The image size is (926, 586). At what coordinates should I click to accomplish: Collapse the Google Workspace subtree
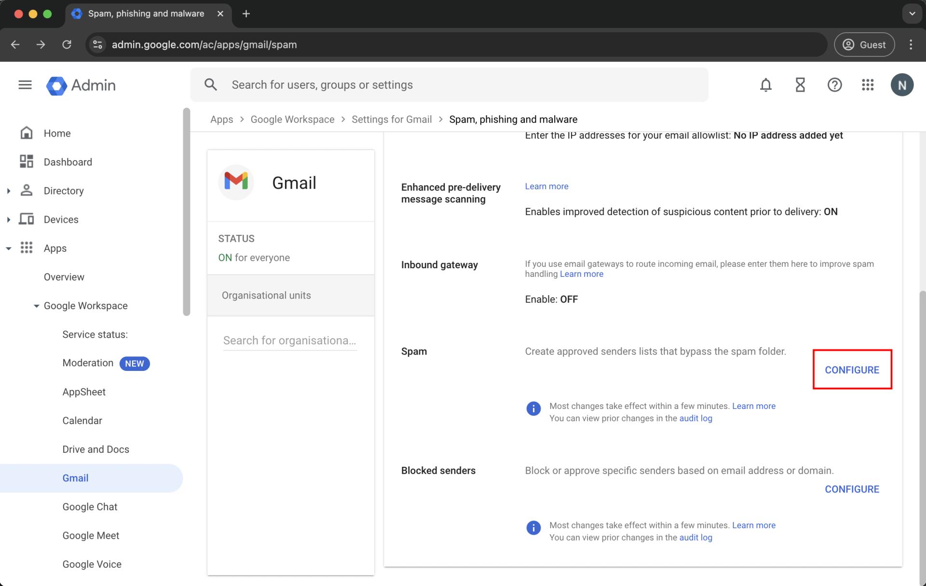click(x=36, y=306)
